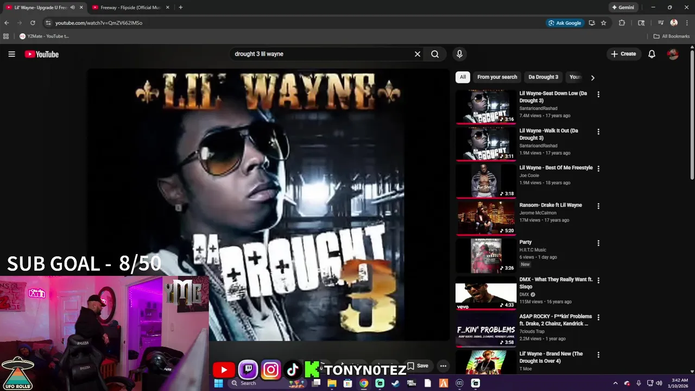The image size is (695, 391).
Task: Clear the search box with the X icon
Action: 418,54
